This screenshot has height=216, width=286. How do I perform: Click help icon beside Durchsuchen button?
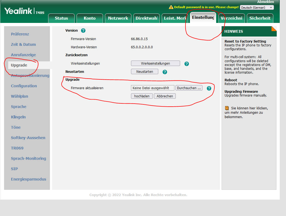click(209, 88)
